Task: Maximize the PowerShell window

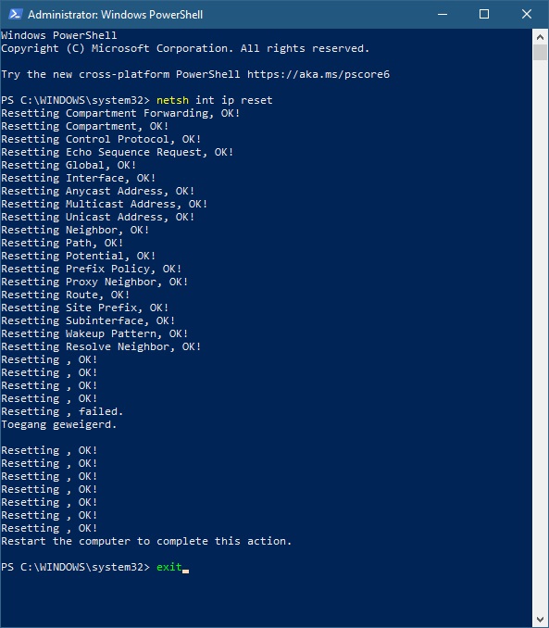Action: click(x=484, y=15)
